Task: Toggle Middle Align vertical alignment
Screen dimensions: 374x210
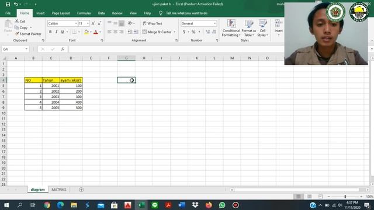Action: coord(115,23)
